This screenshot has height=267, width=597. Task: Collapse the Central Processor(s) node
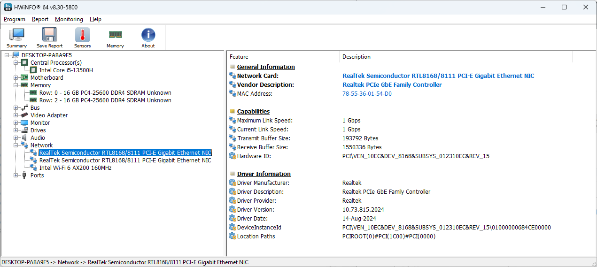[x=16, y=62]
